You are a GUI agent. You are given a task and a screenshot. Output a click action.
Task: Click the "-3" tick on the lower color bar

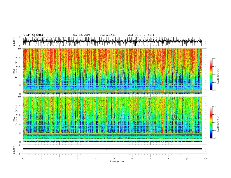point(215,107)
